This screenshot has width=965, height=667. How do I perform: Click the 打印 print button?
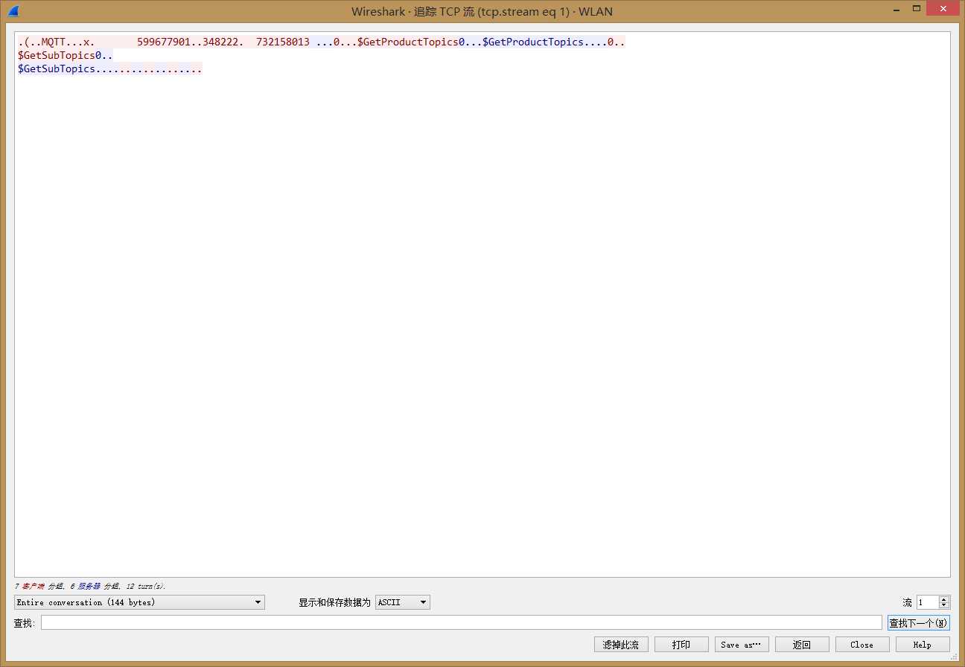[x=681, y=645]
